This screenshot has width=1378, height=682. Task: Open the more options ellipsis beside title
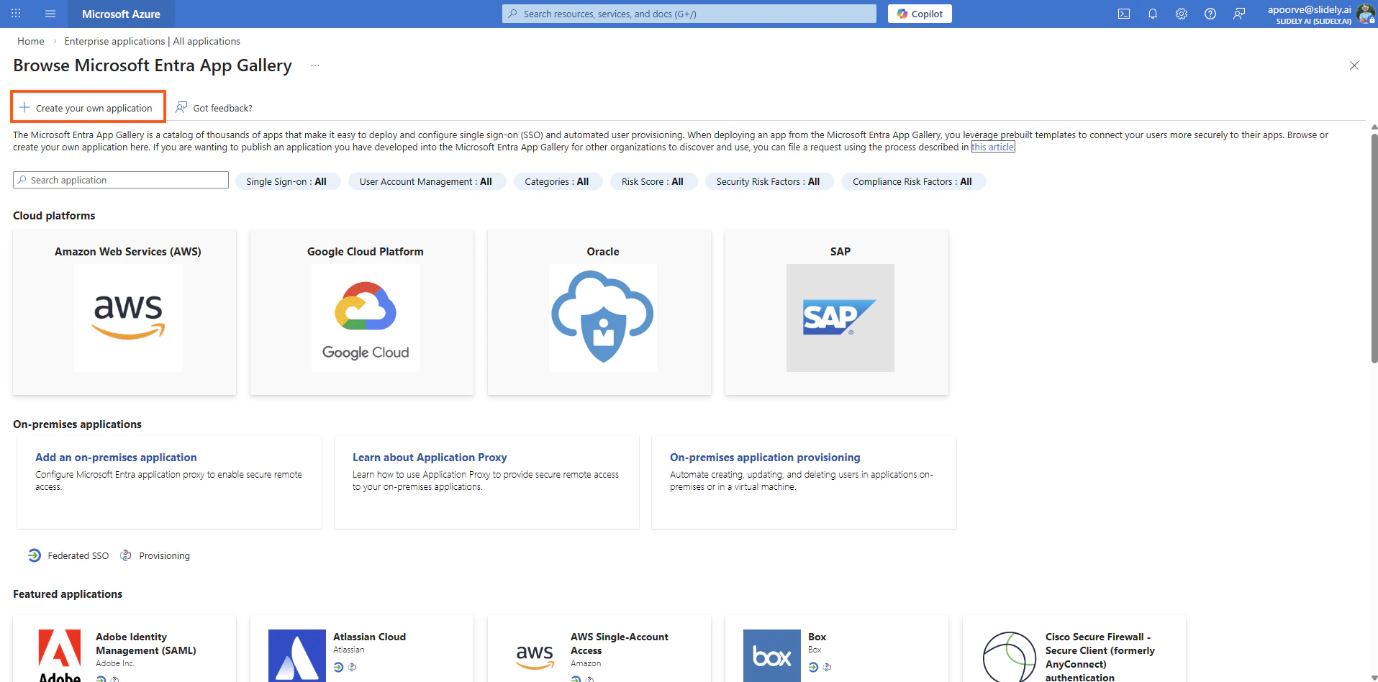[315, 65]
